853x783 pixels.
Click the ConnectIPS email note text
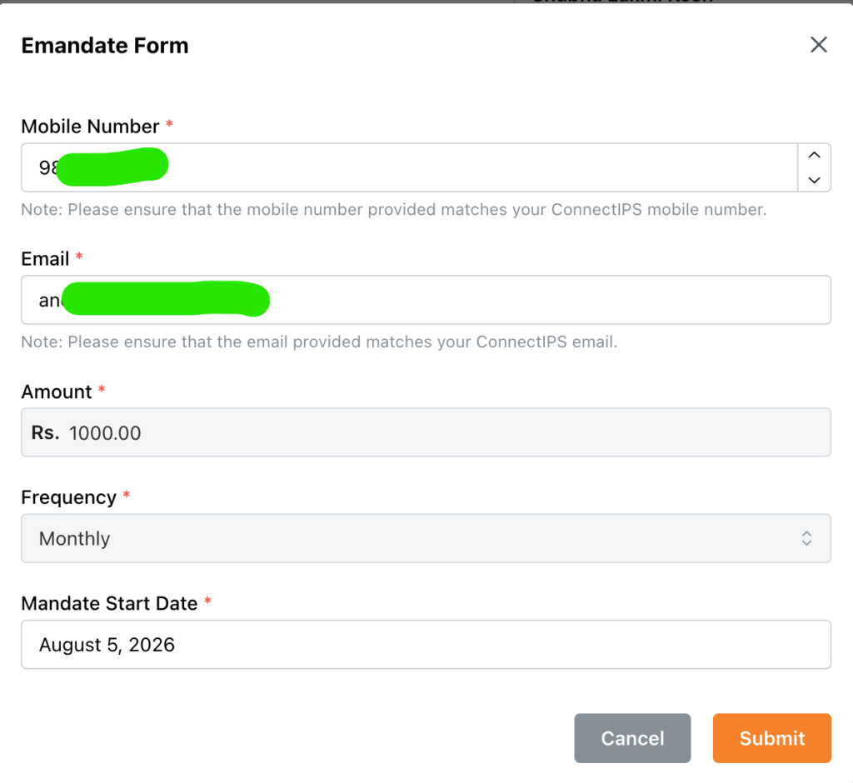pos(319,342)
